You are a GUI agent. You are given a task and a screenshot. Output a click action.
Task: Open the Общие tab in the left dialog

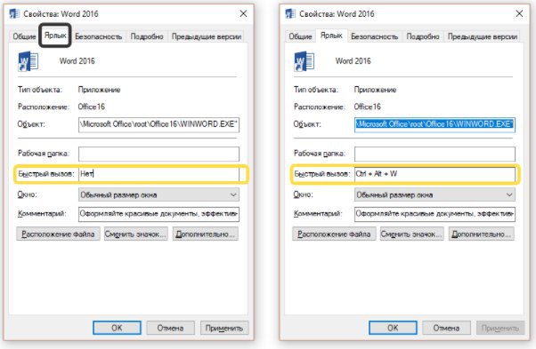[24, 36]
